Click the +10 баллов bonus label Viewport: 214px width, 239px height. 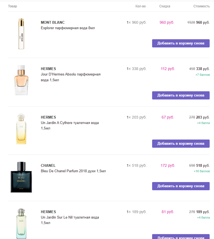[x=202, y=171]
